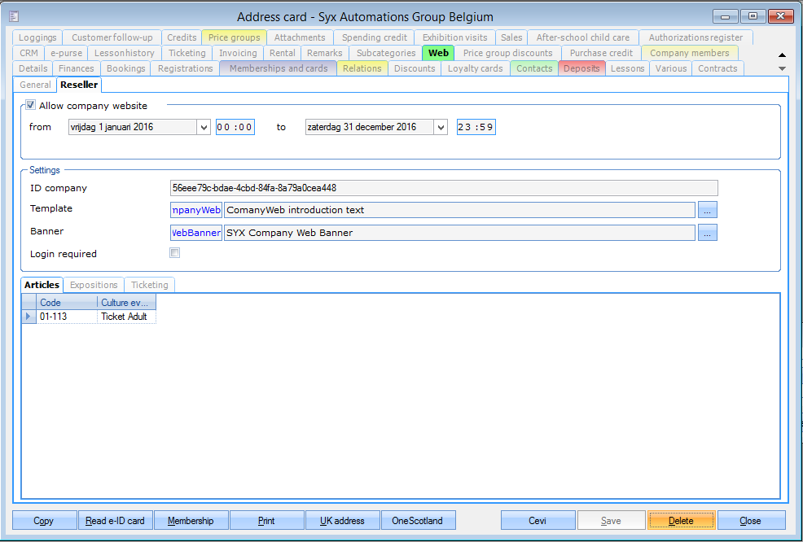Click the Template browse ellipsis button
Image resolution: width=803 pixels, height=542 pixels.
tap(707, 210)
